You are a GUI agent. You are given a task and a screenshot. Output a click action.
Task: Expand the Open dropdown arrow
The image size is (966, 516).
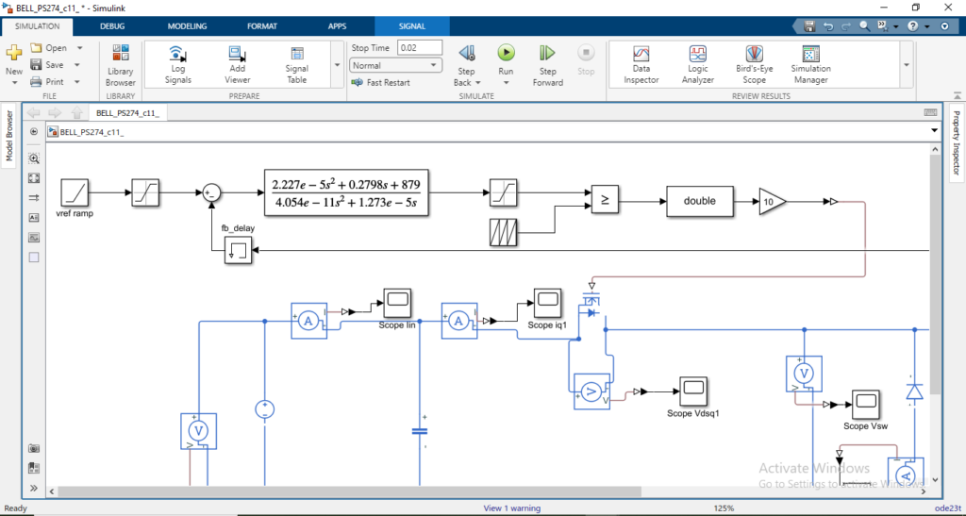coord(79,48)
